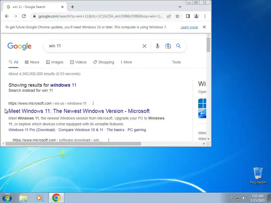Search instead for win 11

[x=47, y=90]
